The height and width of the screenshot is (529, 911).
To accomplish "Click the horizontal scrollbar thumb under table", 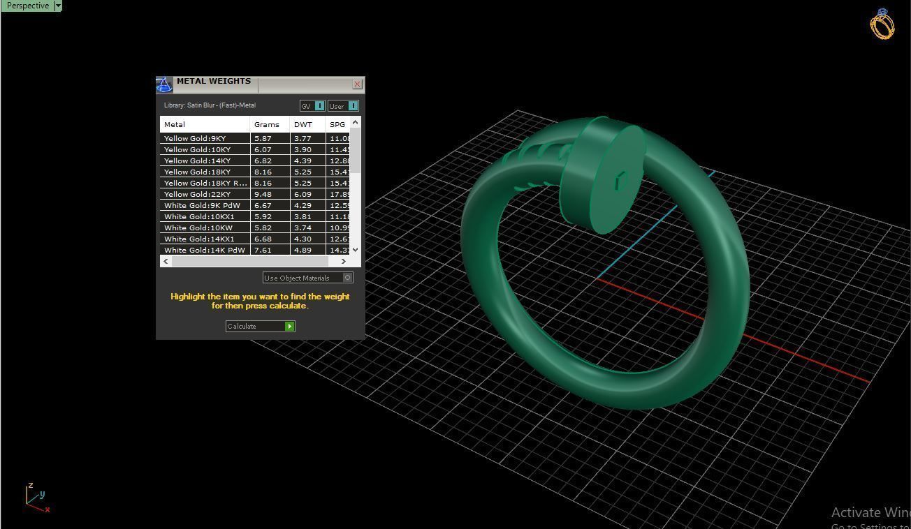I will coord(249,261).
